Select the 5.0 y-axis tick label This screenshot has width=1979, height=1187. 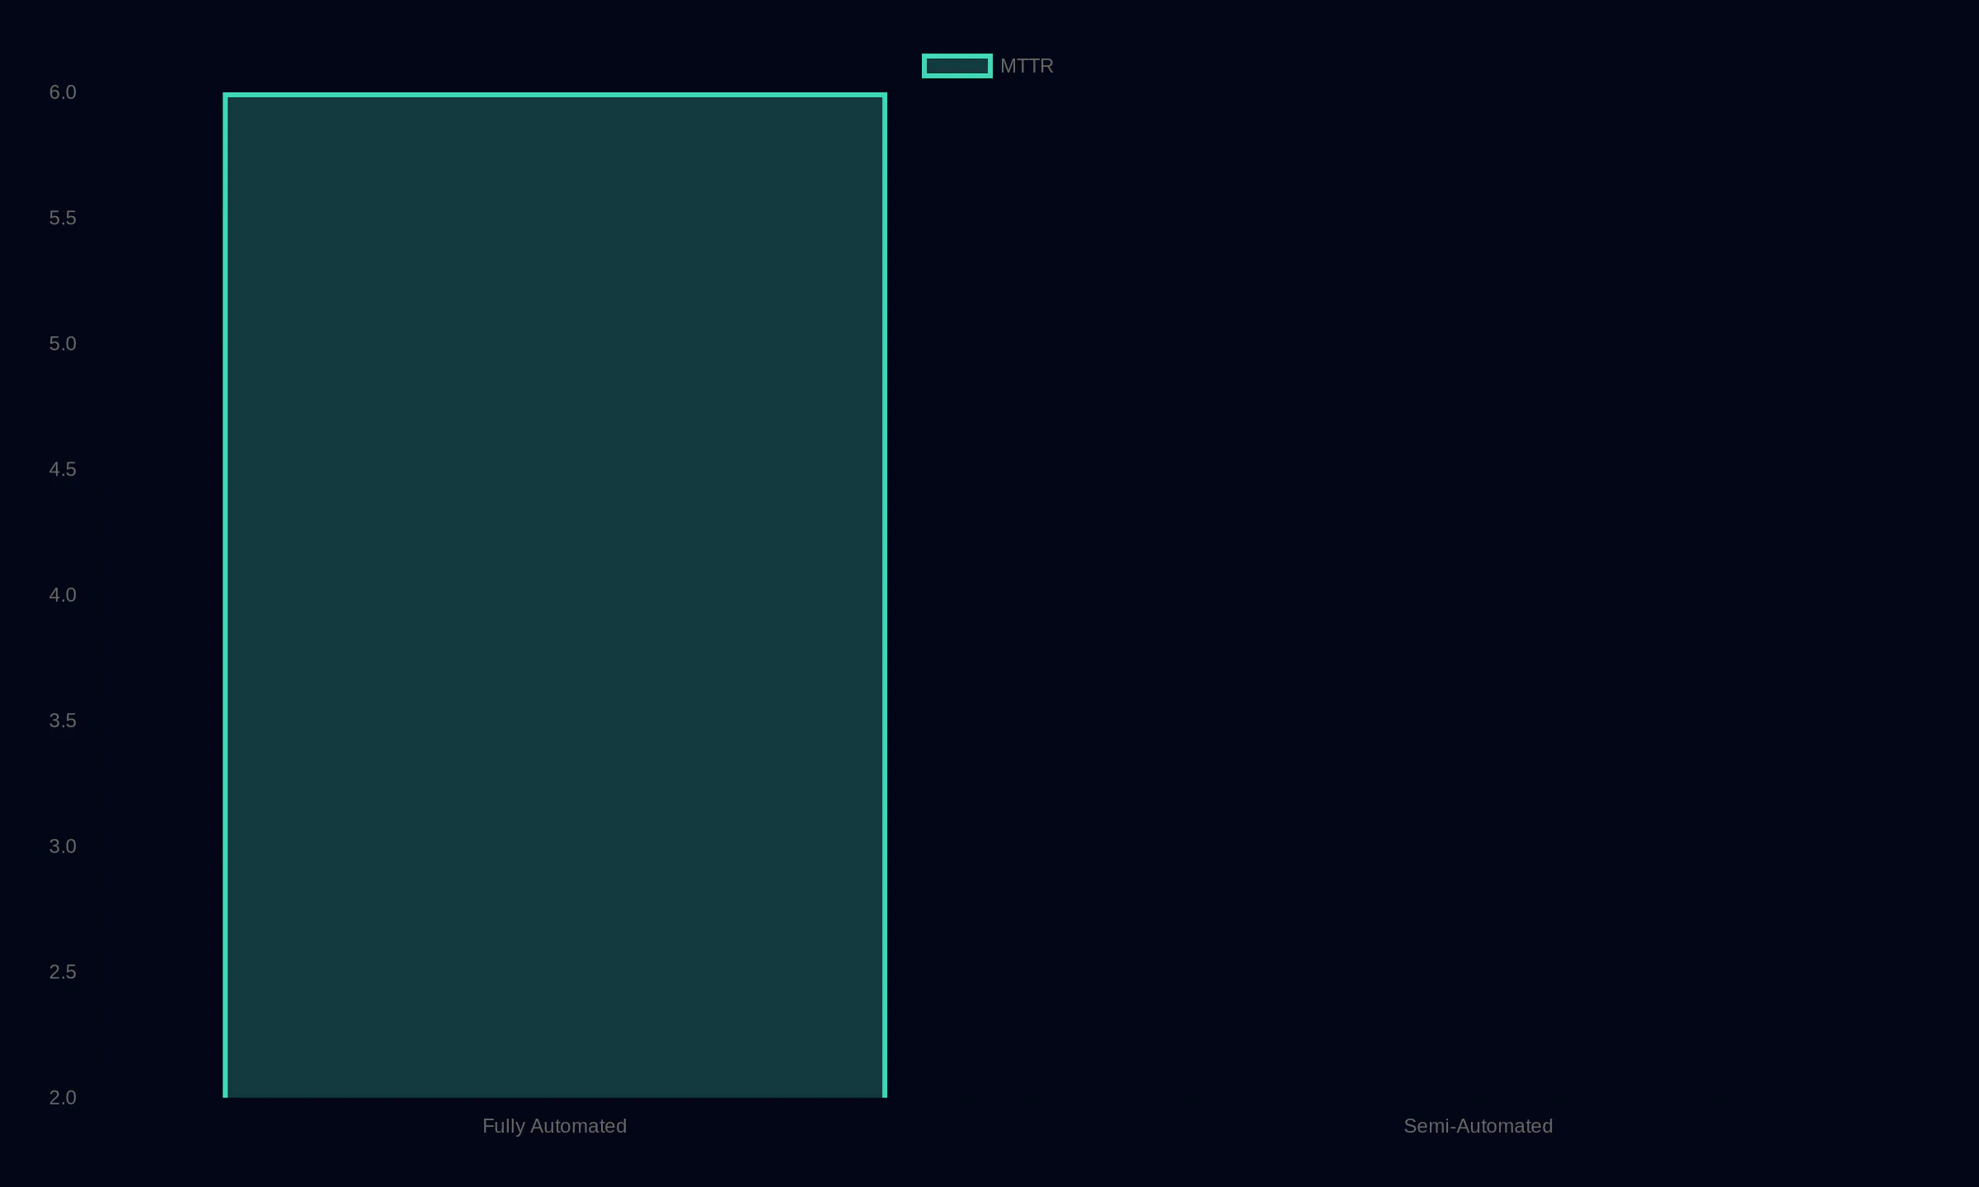pos(62,344)
